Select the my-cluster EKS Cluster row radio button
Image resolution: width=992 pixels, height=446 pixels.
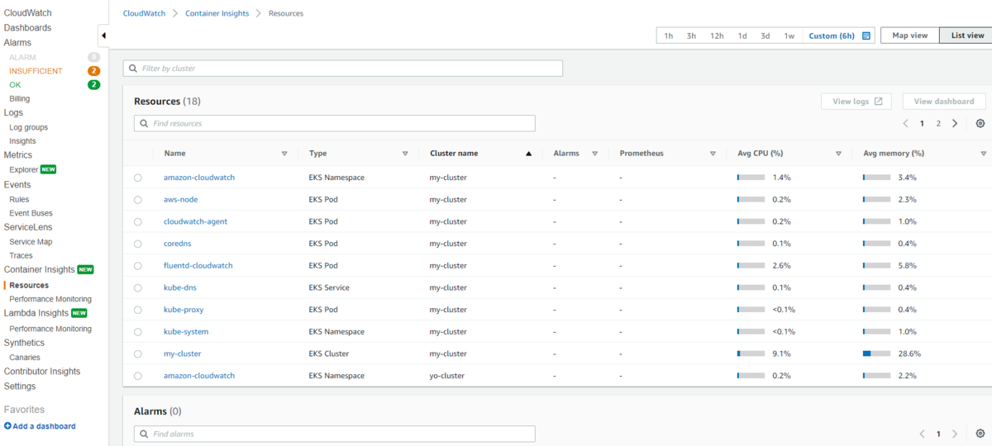pos(137,353)
